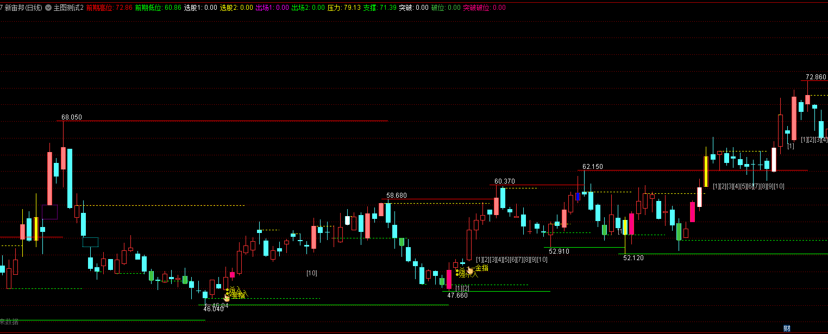The width and height of the screenshot is (828, 334).
Task: Click the 出场2: 0.00 value
Action: click(x=308, y=8)
